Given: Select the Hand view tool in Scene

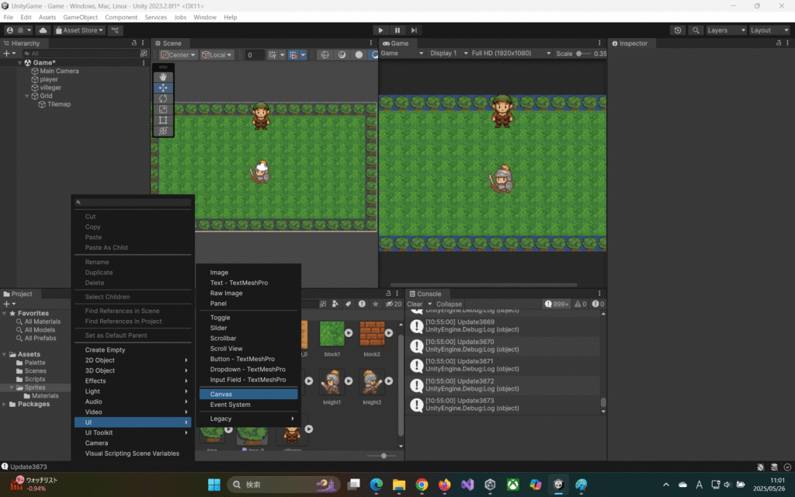Looking at the screenshot, I should (x=163, y=77).
